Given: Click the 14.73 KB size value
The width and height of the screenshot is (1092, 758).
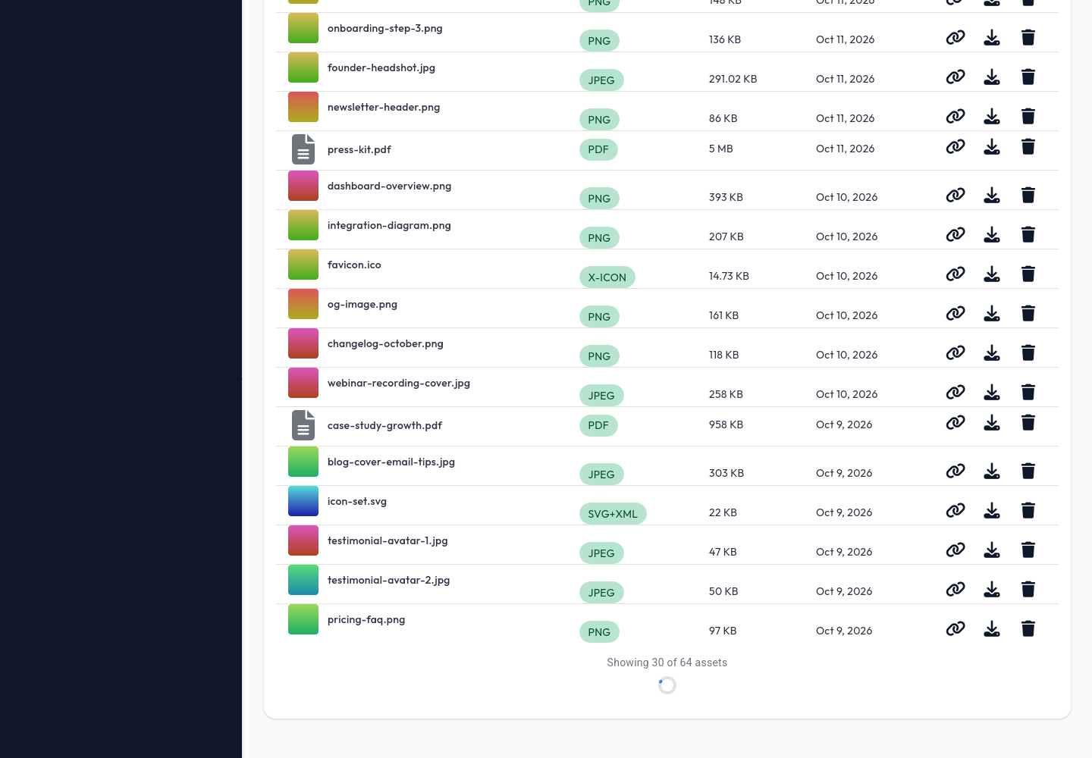Looking at the screenshot, I should 729,276.
